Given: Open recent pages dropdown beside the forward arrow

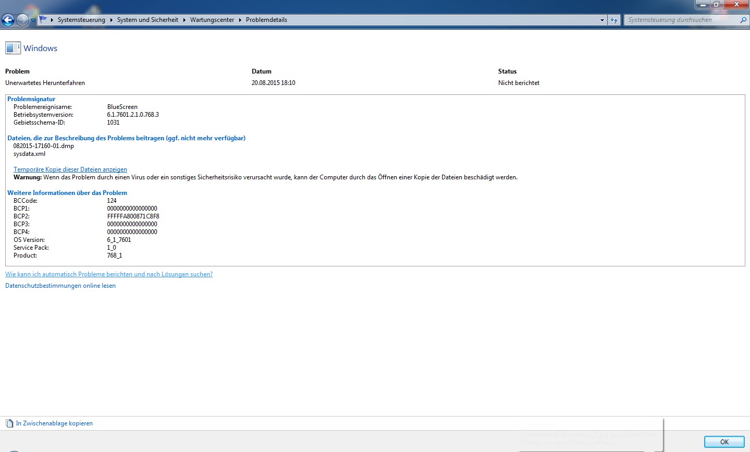Looking at the screenshot, I should pos(33,20).
